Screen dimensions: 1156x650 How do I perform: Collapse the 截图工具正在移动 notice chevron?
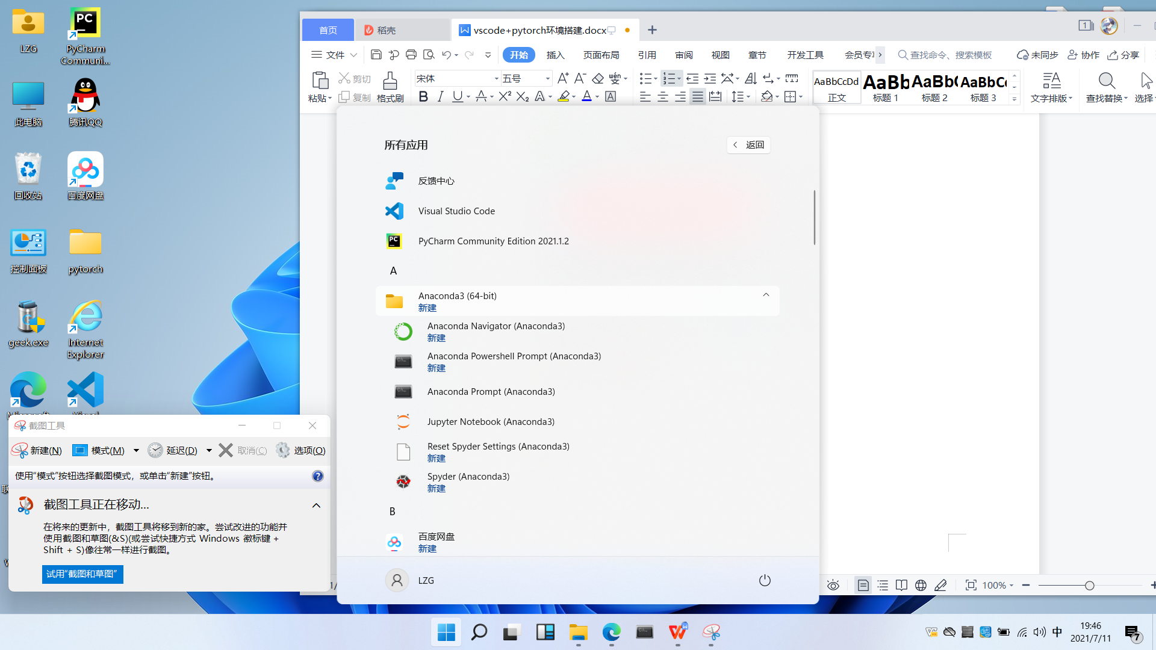click(316, 506)
